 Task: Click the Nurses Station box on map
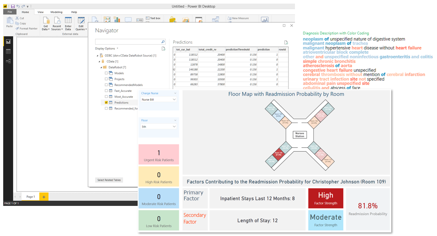coord(300,135)
